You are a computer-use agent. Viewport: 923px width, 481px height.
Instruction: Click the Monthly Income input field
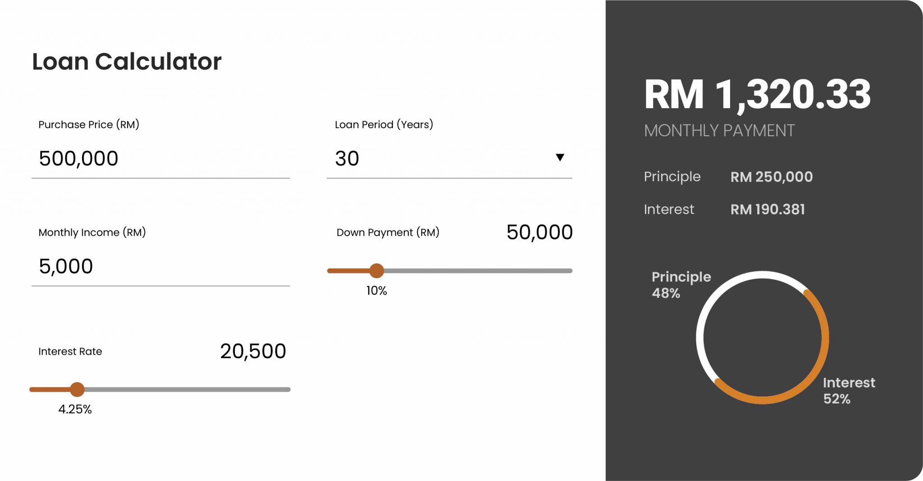pyautogui.click(x=160, y=266)
